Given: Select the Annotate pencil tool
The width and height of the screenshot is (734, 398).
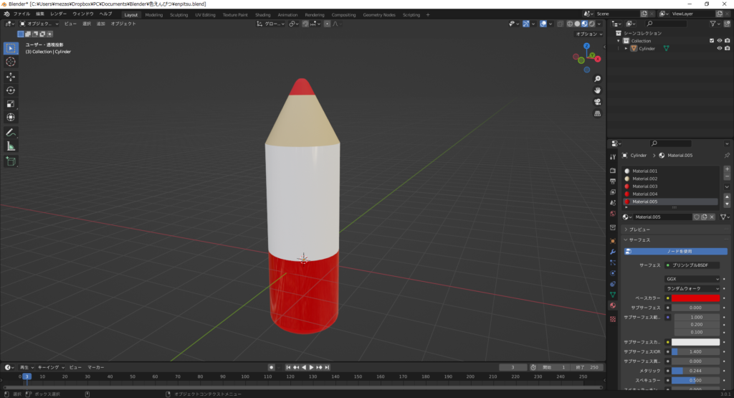Looking at the screenshot, I should point(11,133).
